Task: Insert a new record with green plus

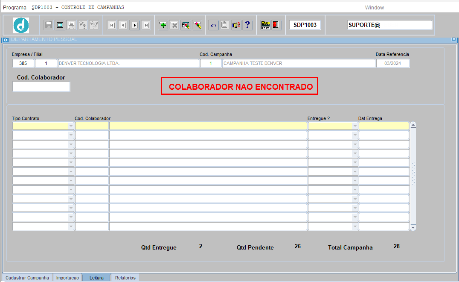Action: (x=163, y=25)
